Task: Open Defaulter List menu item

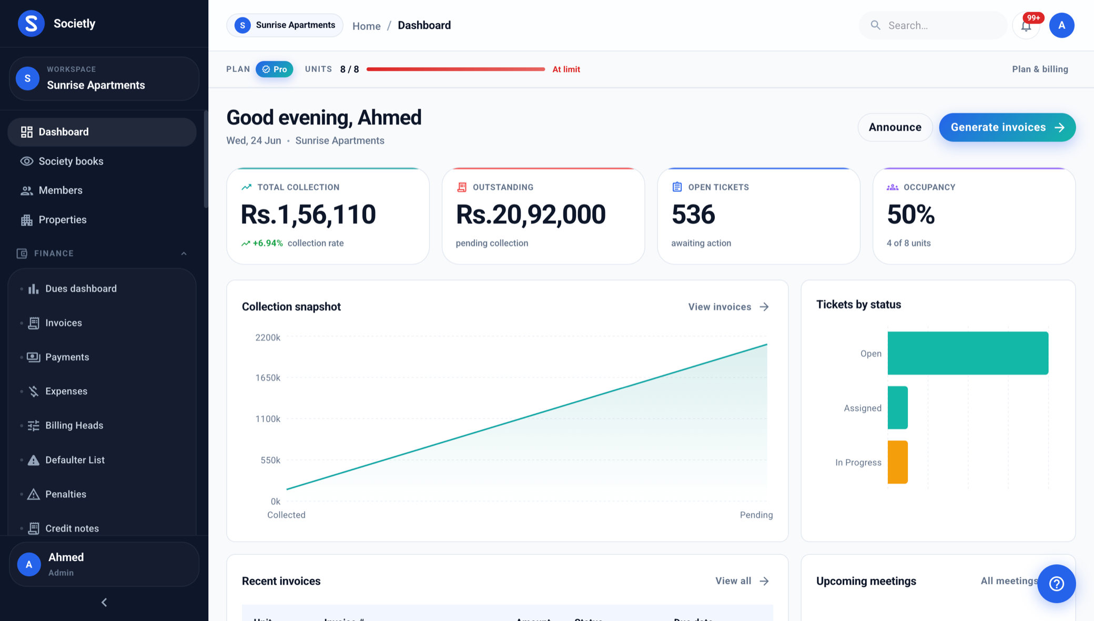Action: [x=102, y=460]
